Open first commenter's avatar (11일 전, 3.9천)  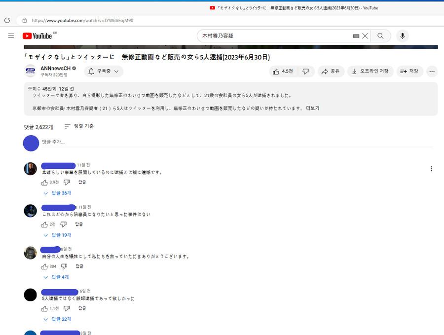[30, 169]
